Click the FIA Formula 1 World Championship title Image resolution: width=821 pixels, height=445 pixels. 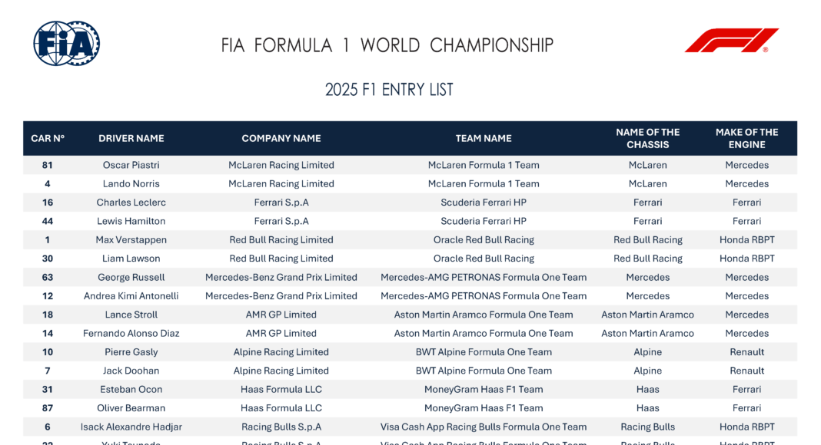pos(387,45)
